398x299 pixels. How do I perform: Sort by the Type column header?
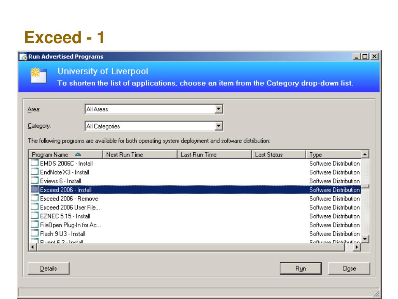point(333,154)
